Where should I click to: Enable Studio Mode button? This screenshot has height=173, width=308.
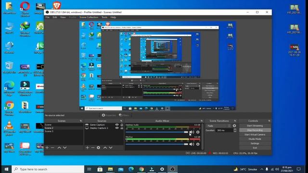pyautogui.click(x=255, y=139)
